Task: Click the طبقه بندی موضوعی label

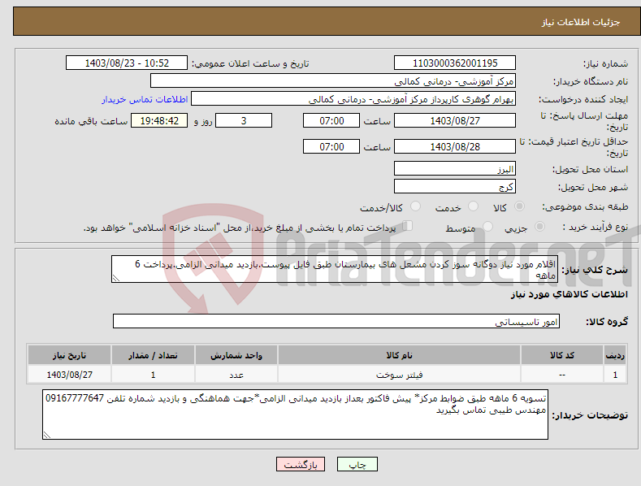Action: 585,207
